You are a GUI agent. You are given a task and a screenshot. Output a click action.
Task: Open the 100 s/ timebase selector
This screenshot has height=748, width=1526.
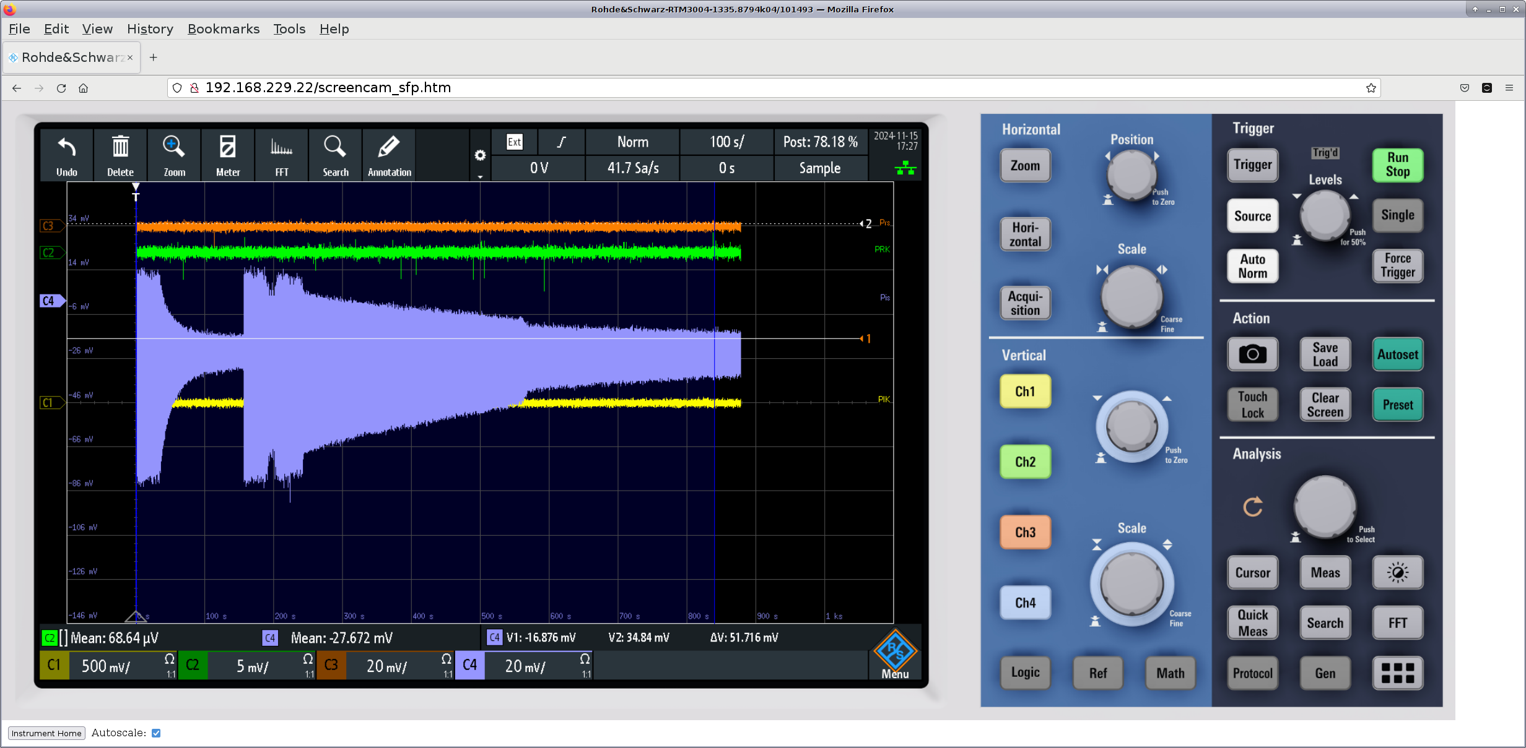coord(726,142)
